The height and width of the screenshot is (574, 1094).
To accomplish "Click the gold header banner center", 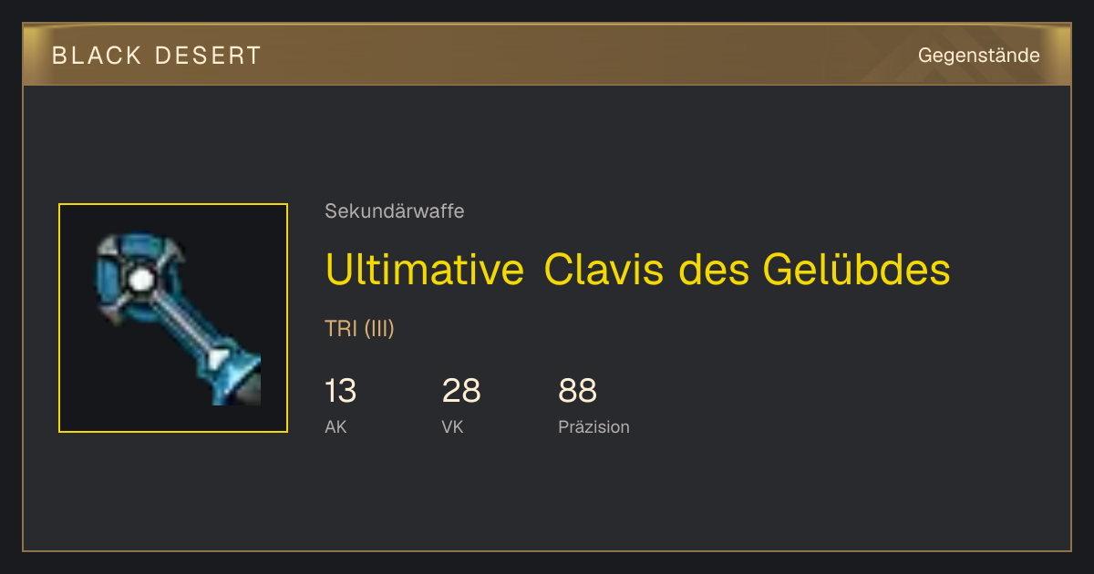I will pos(547,55).
